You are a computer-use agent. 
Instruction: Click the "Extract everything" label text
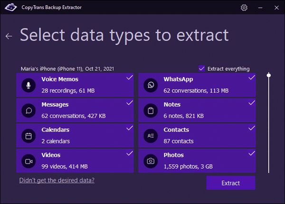point(228,69)
